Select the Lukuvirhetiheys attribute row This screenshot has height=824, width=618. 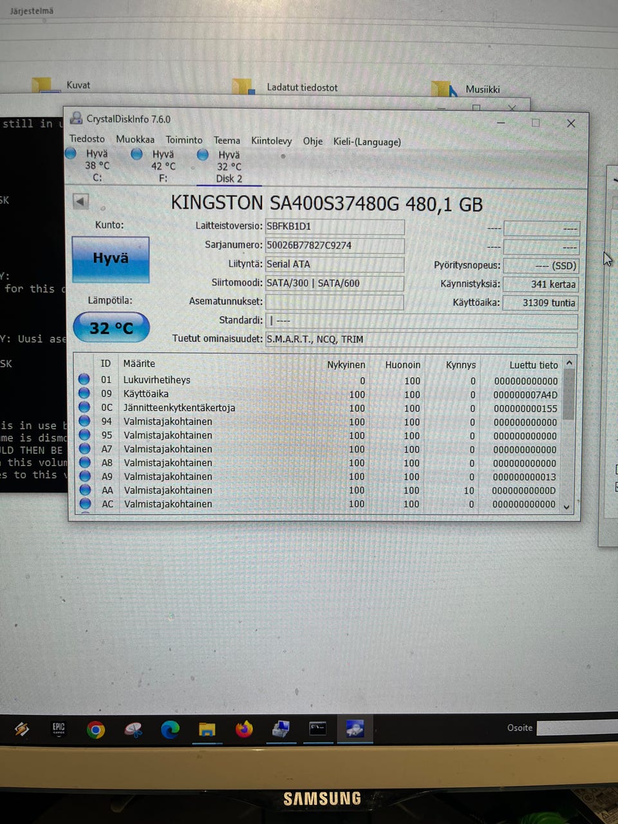tap(319, 380)
